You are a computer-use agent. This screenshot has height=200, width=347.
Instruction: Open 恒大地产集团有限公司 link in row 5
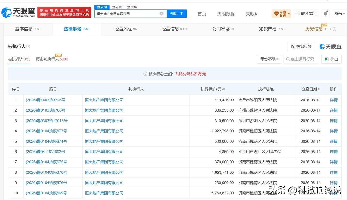pos(104,141)
